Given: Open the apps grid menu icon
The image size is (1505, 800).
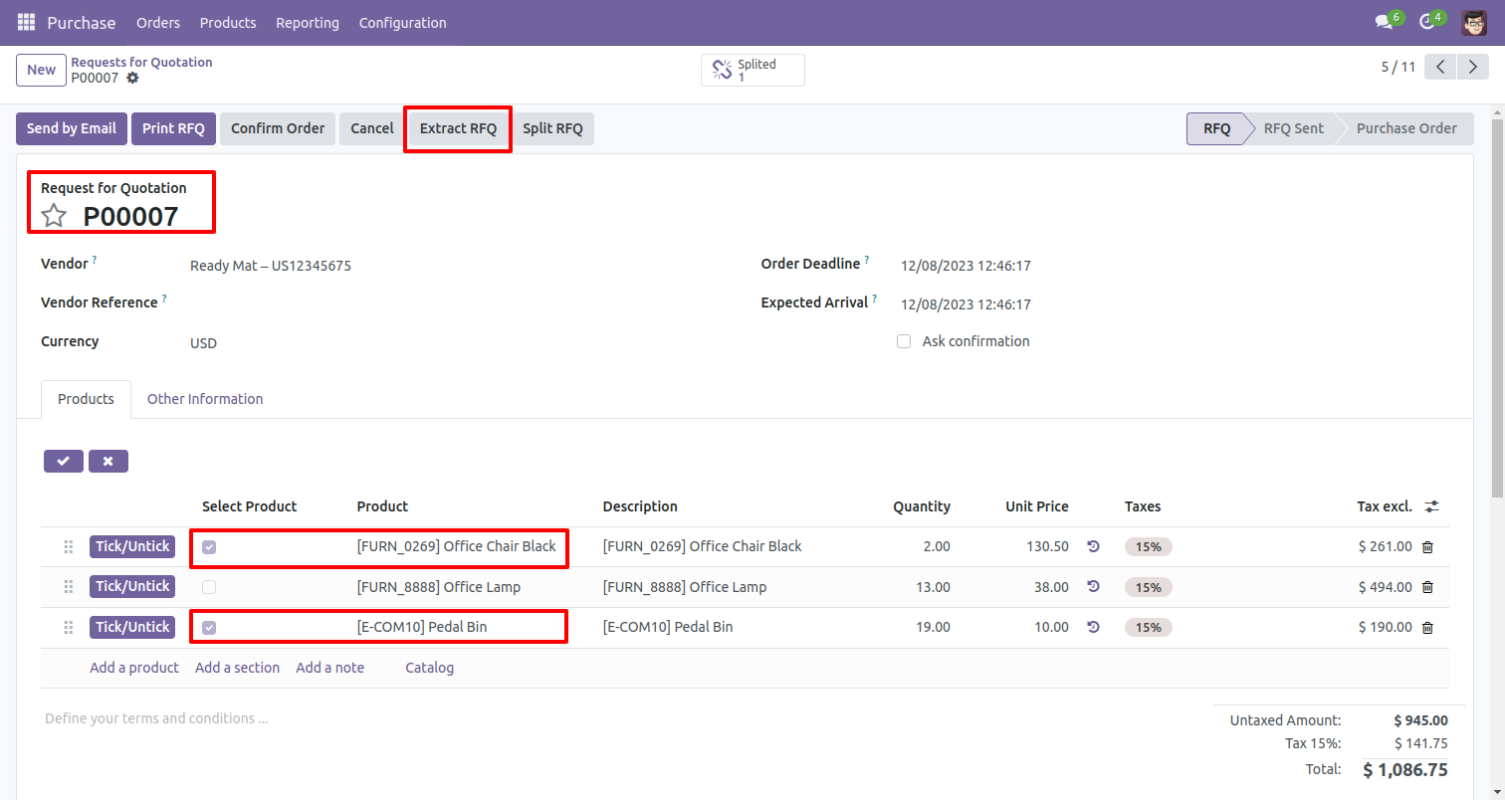Looking at the screenshot, I should (x=26, y=22).
